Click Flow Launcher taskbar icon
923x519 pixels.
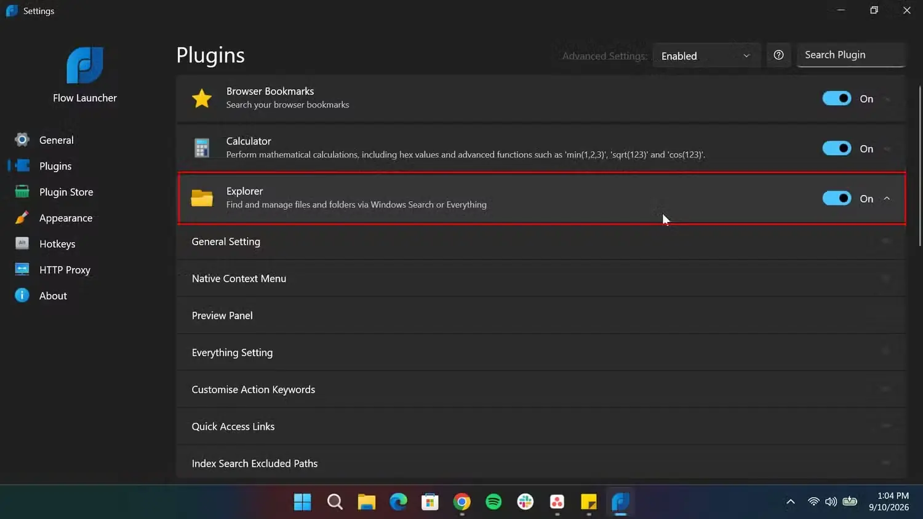coord(620,502)
